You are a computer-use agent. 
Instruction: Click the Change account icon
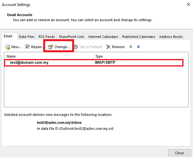pyautogui.click(x=50, y=47)
